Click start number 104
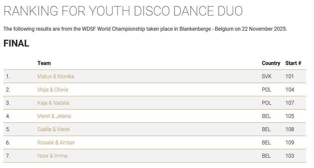 point(289,89)
